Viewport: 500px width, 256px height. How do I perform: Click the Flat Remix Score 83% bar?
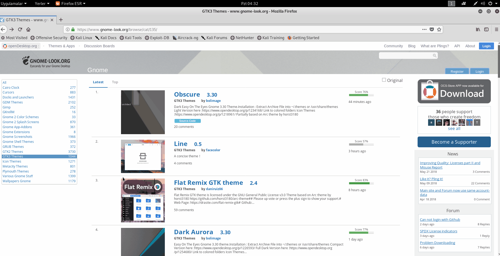[361, 183]
